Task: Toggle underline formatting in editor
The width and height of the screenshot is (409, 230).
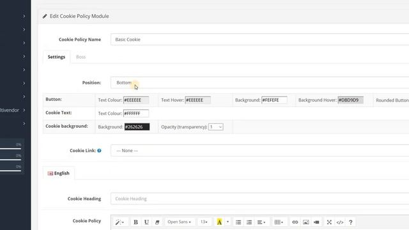Action: point(146,222)
